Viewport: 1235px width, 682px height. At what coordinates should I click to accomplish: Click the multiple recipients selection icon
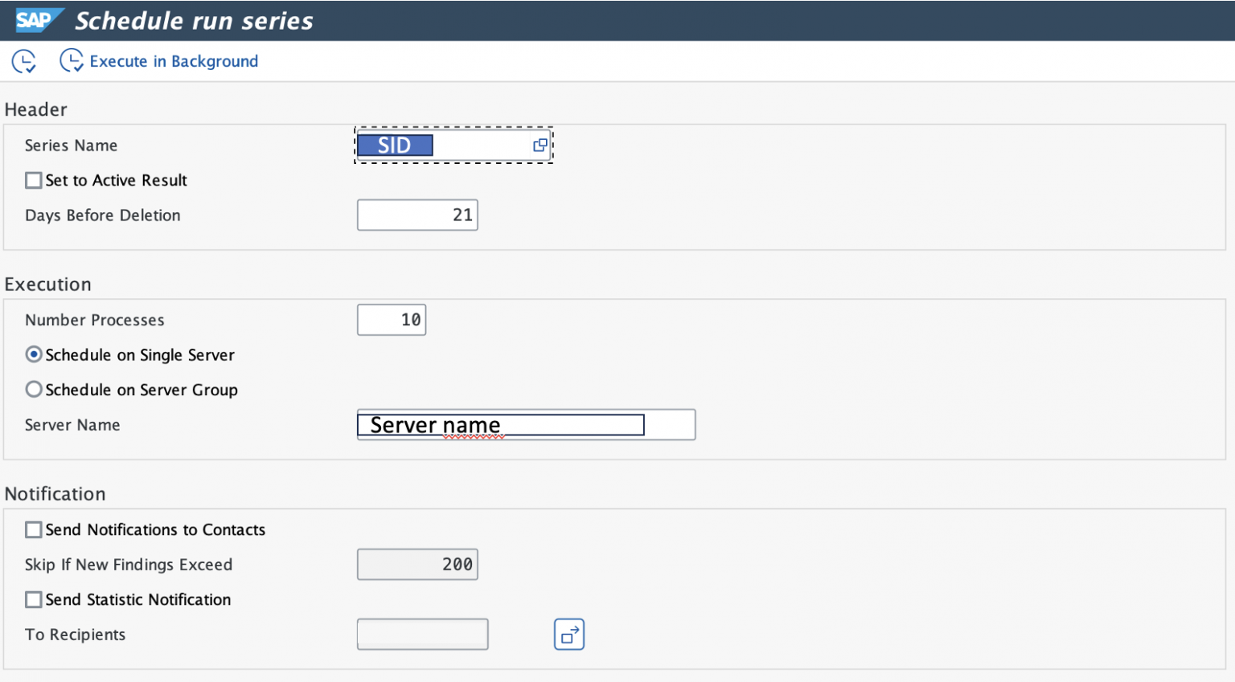click(x=568, y=635)
